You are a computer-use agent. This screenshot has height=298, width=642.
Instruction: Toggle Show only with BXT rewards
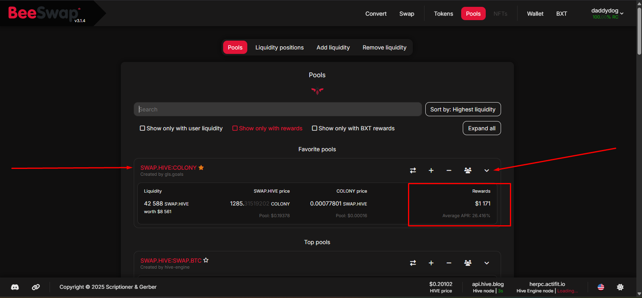[353, 128]
